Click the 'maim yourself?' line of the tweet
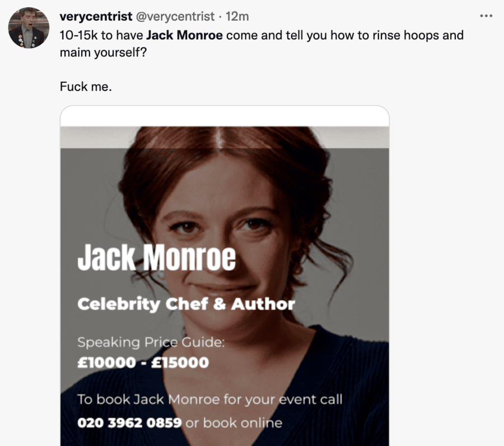Screen dimensions: 504x446 [x=103, y=53]
